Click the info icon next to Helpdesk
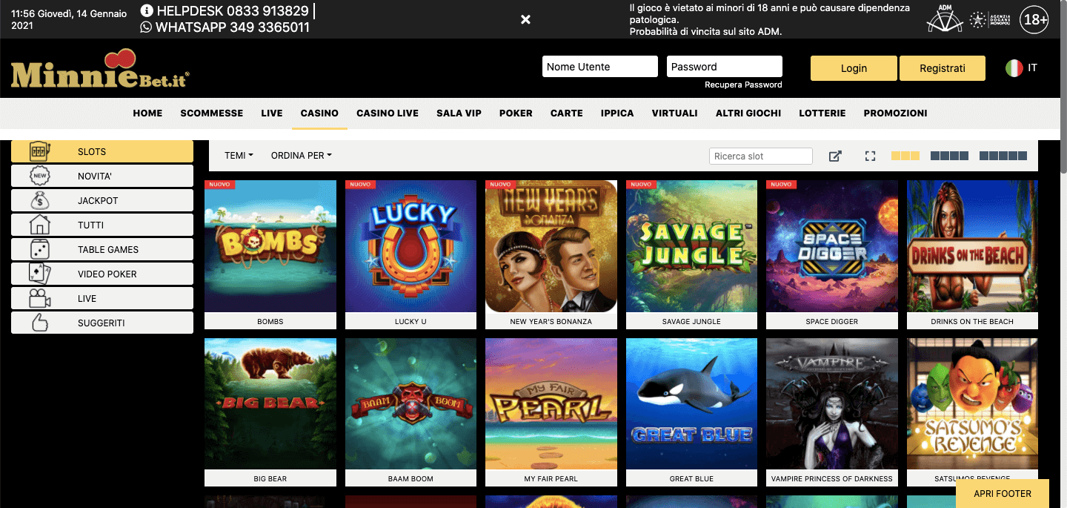The height and width of the screenshot is (508, 1067). [147, 11]
